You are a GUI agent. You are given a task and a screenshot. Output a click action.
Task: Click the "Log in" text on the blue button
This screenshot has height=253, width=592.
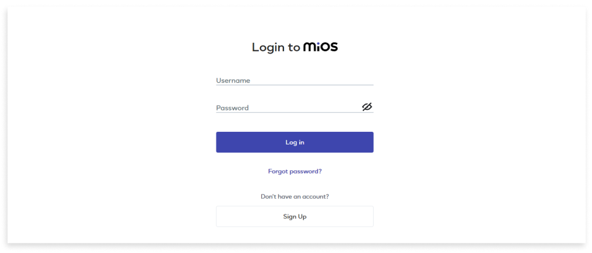295,143
